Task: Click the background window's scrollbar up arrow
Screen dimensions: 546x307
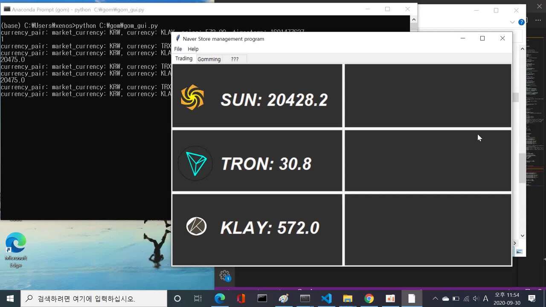Action: click(522, 49)
